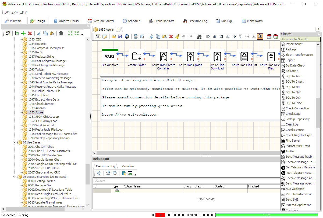Click the scissors cut icon in designer toolbar

[151, 36]
